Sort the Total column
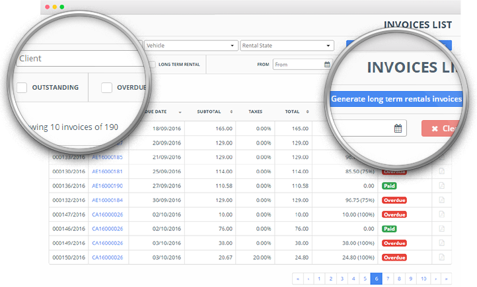Viewport: 477px width, 287px height. click(309, 112)
